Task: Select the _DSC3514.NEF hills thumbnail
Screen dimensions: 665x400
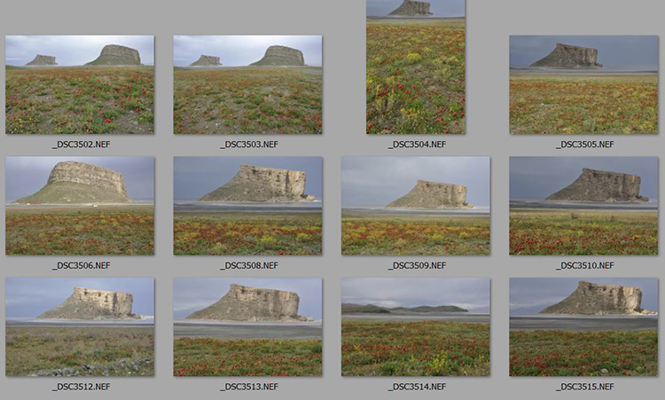Action: (416, 327)
